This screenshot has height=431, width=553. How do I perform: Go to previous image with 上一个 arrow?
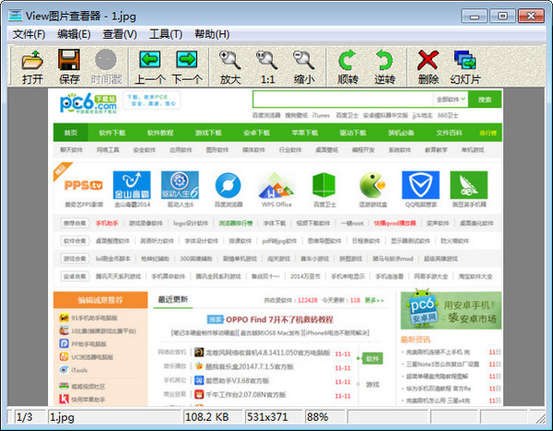[150, 66]
